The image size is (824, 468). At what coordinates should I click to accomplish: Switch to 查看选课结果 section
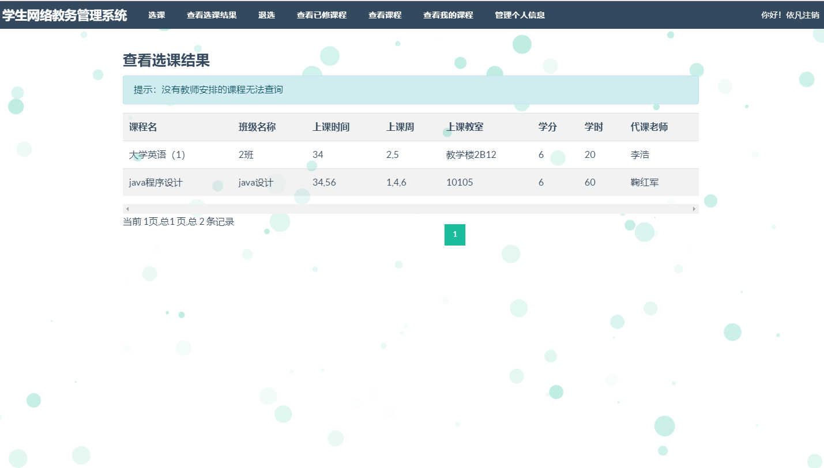click(x=211, y=15)
